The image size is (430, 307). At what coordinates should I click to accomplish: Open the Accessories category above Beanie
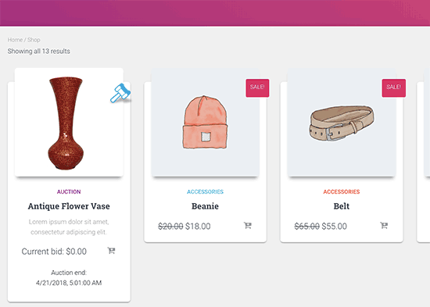(x=205, y=192)
